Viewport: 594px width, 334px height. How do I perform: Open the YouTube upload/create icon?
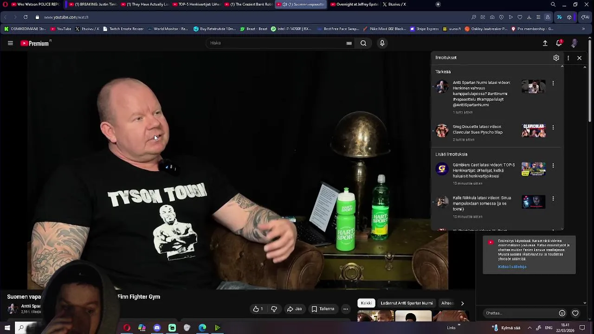click(x=545, y=43)
